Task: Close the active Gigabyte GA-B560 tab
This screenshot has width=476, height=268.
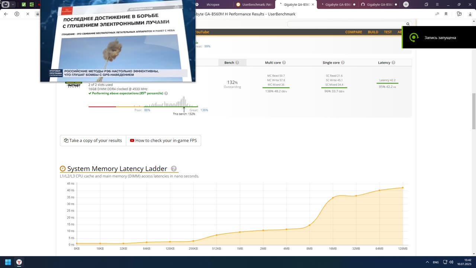Action: [313, 4]
